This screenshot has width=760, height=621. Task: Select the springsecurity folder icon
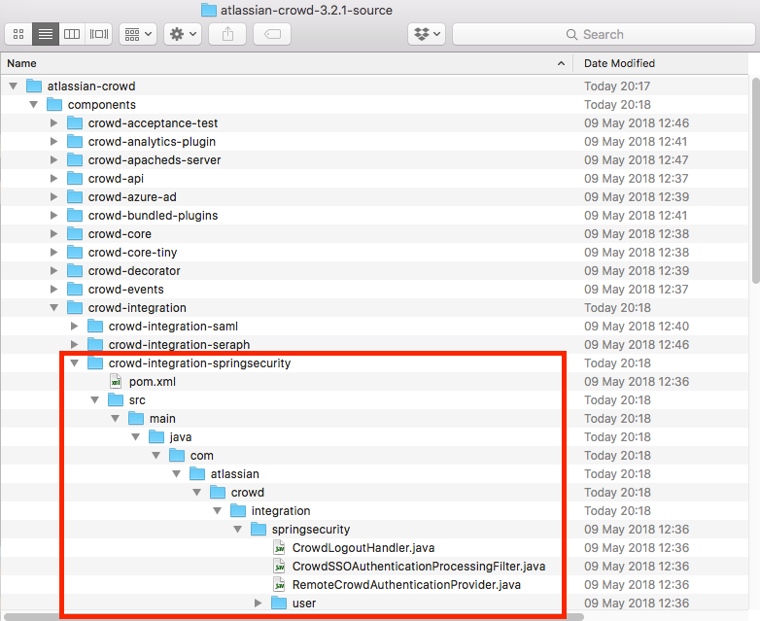coord(259,529)
